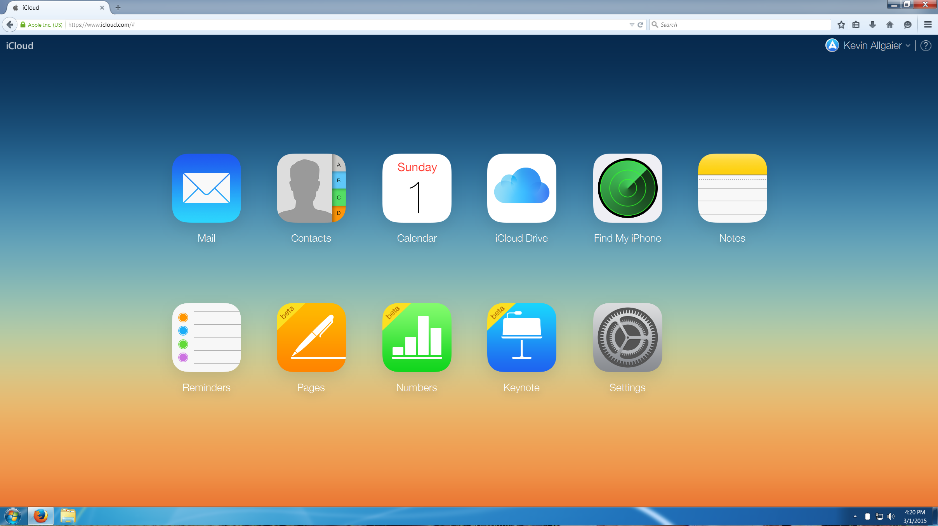
Task: Open the URL history dropdown arrow
Action: pos(632,24)
